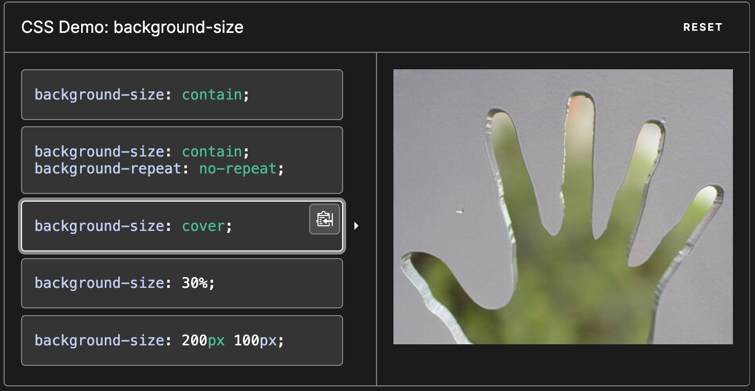Click the "CSS Demo: background-size" heading
Viewport: 755px width, 391px height.
[x=132, y=27]
